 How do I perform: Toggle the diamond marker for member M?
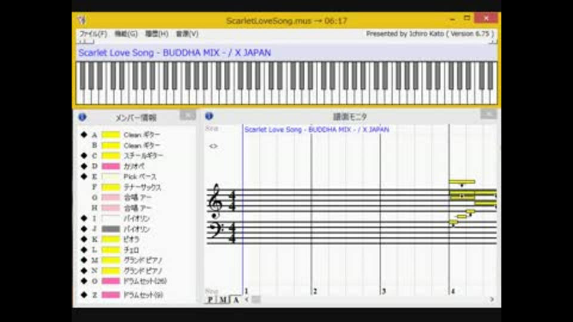click(x=84, y=261)
